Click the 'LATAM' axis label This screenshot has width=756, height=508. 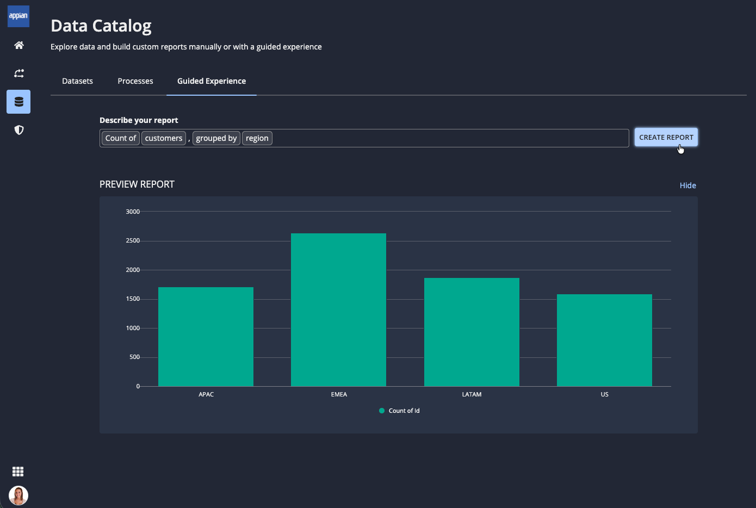(x=472, y=394)
